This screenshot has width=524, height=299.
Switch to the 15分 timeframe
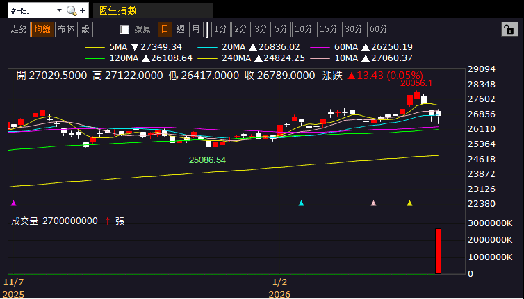[329, 29]
